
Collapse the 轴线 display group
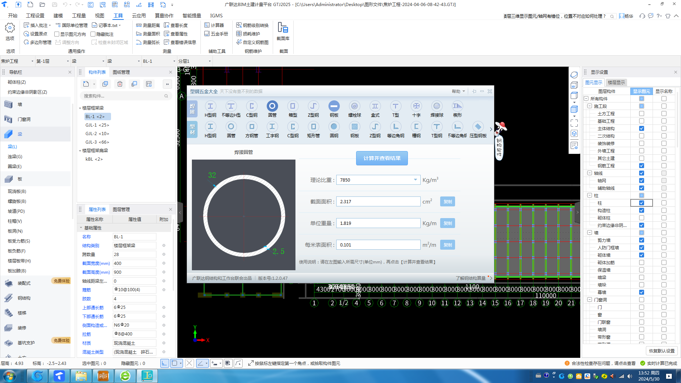(x=589, y=173)
